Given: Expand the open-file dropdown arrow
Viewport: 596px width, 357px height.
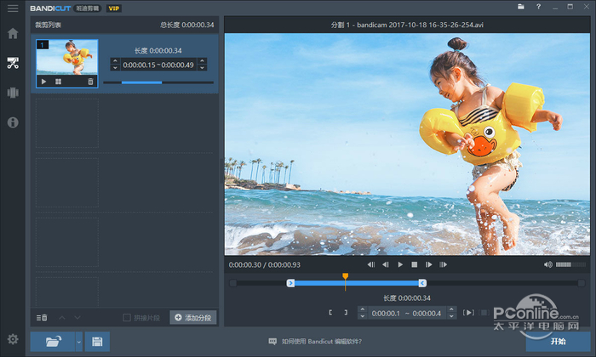Looking at the screenshot, I should [78, 342].
